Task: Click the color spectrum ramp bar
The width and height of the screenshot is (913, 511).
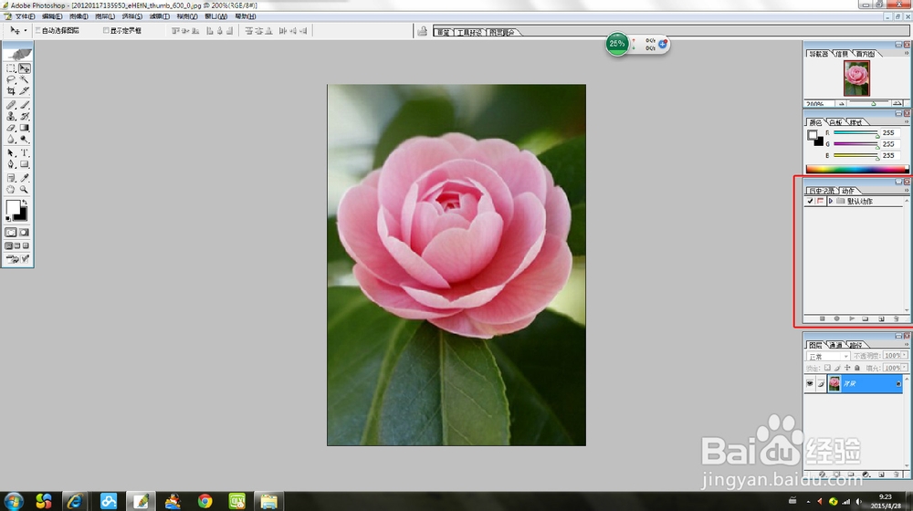Action: [x=857, y=170]
